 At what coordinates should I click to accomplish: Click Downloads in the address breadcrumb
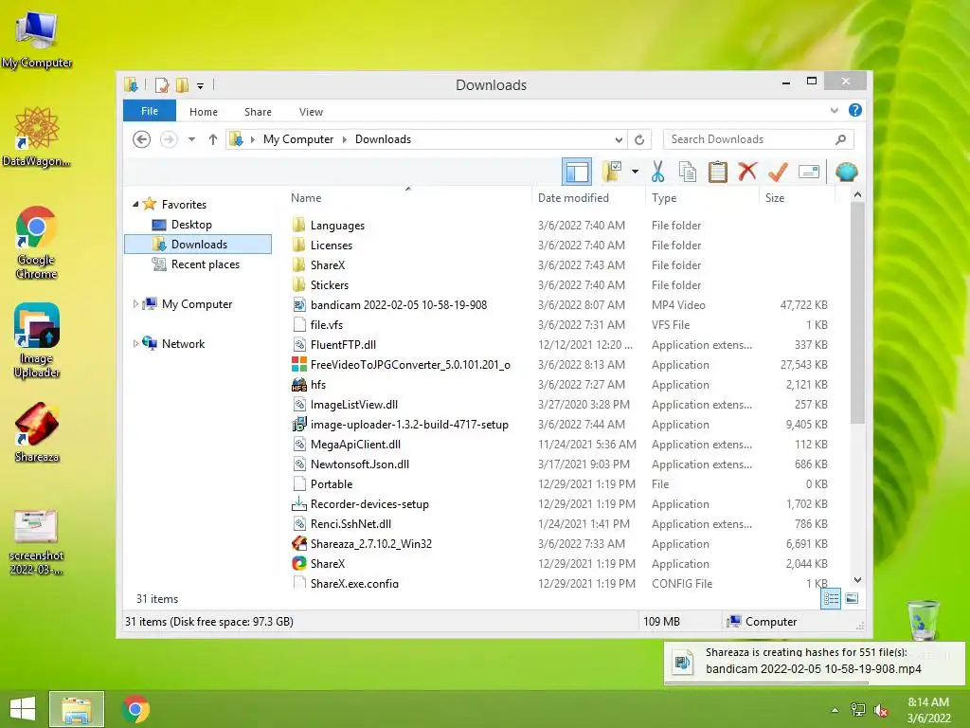(383, 139)
